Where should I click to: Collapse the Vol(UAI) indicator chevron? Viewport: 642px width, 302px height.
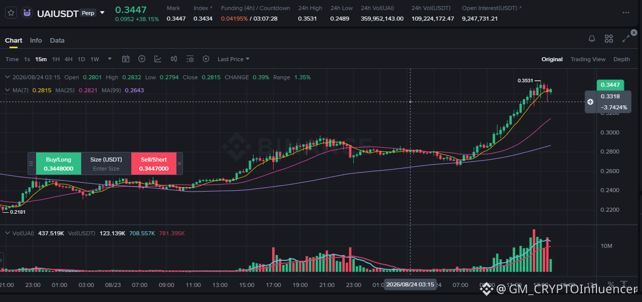pos(7,233)
